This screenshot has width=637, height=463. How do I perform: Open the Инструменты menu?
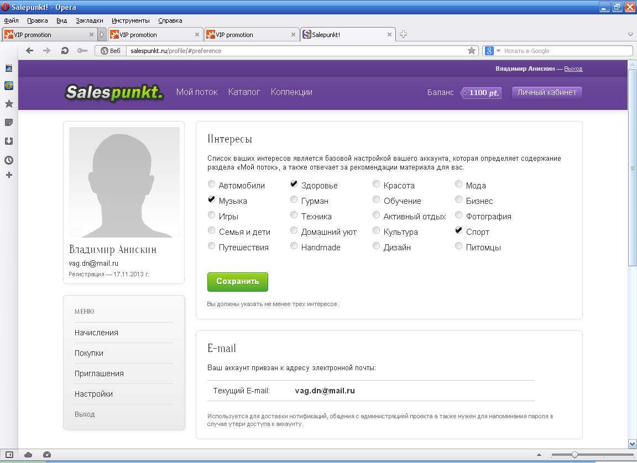(x=130, y=20)
